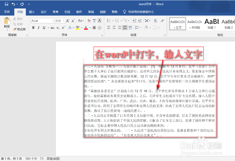Viewport: 235px width, 161px height.
Task: Apply the red font color
Action: [x=86, y=28]
